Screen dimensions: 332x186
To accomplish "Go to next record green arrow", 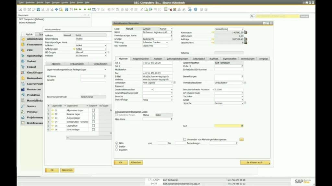I will 85,9.
